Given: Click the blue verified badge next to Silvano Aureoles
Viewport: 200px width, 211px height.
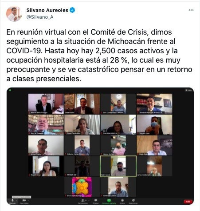Looking at the screenshot, I should pyautogui.click(x=72, y=10).
